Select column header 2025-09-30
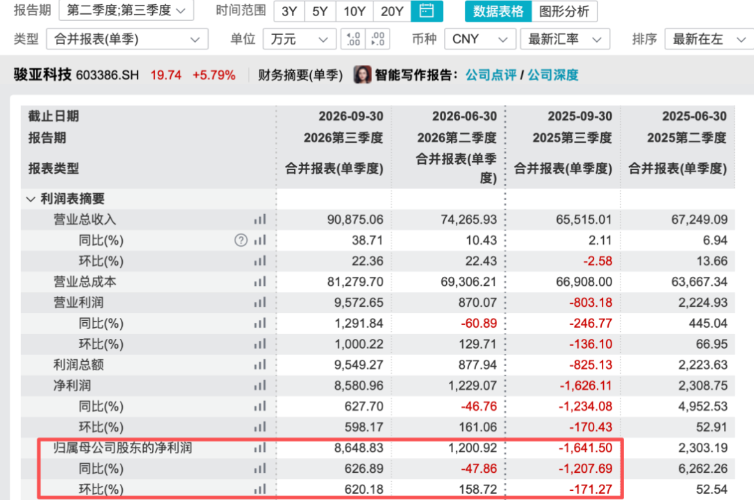Viewport: 754px width, 500px height. coord(580,116)
